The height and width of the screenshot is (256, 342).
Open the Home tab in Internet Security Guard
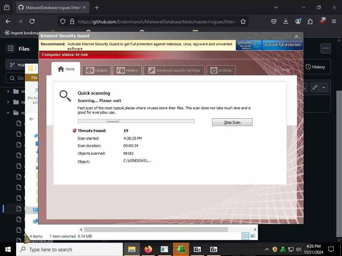tap(66, 69)
